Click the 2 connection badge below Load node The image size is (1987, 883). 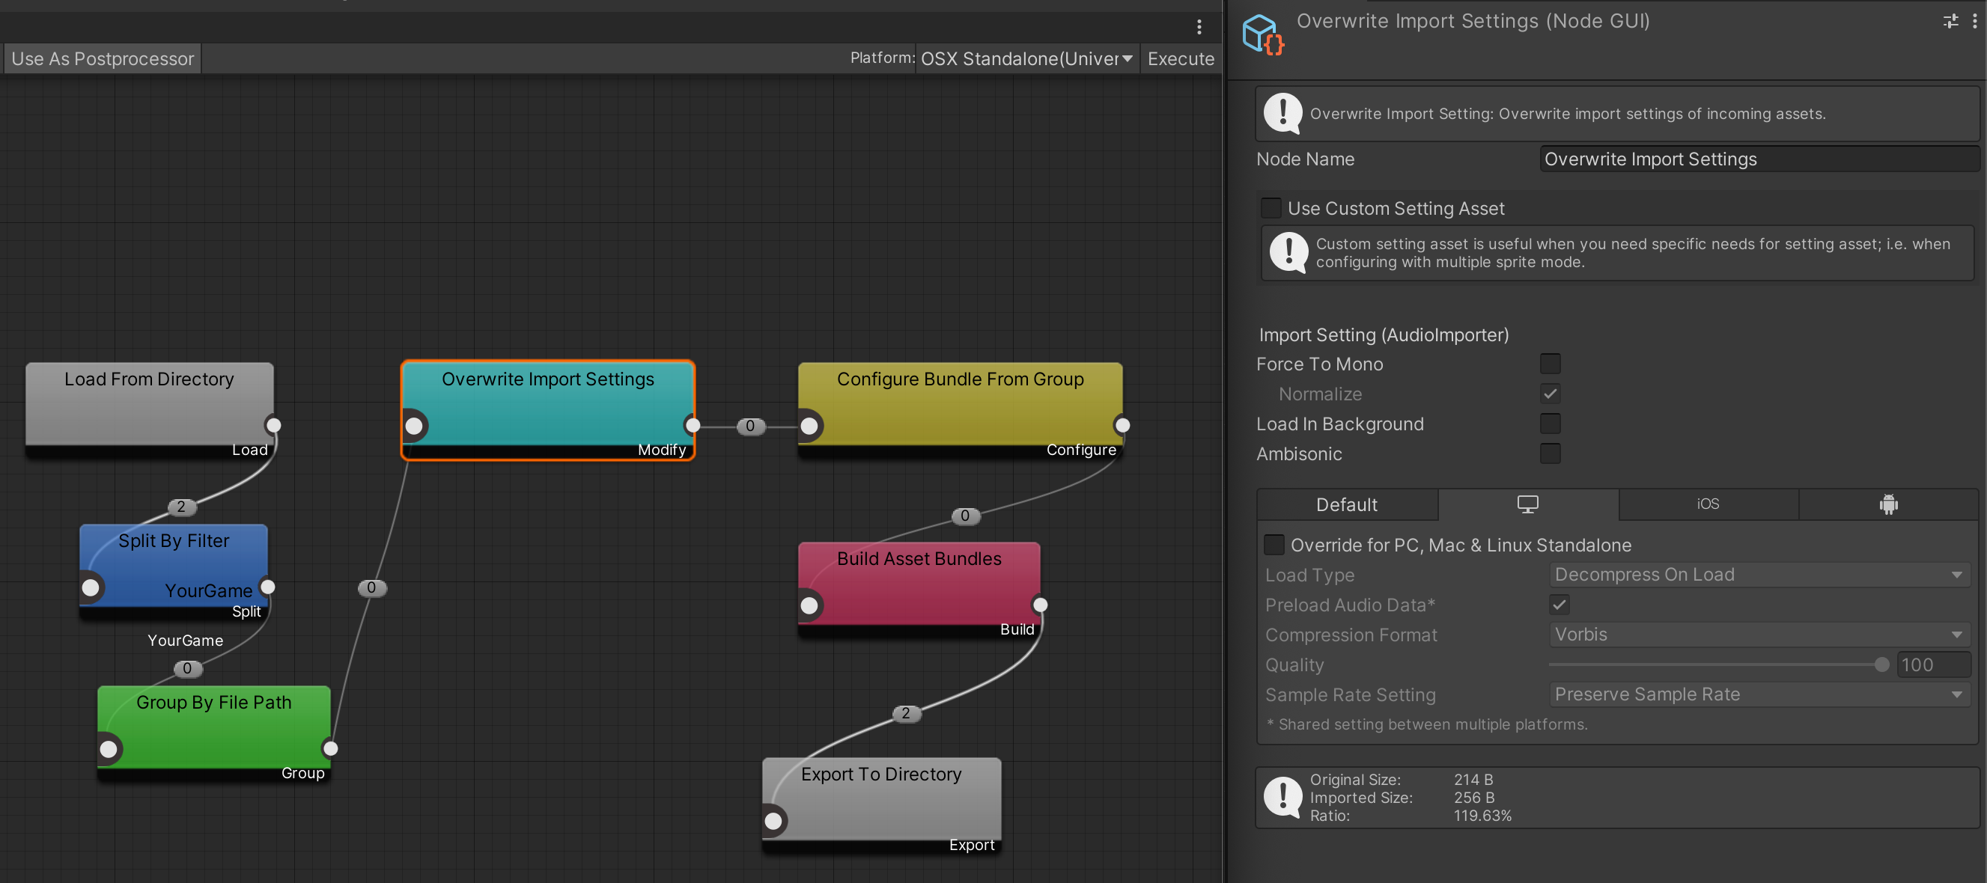pyautogui.click(x=181, y=507)
